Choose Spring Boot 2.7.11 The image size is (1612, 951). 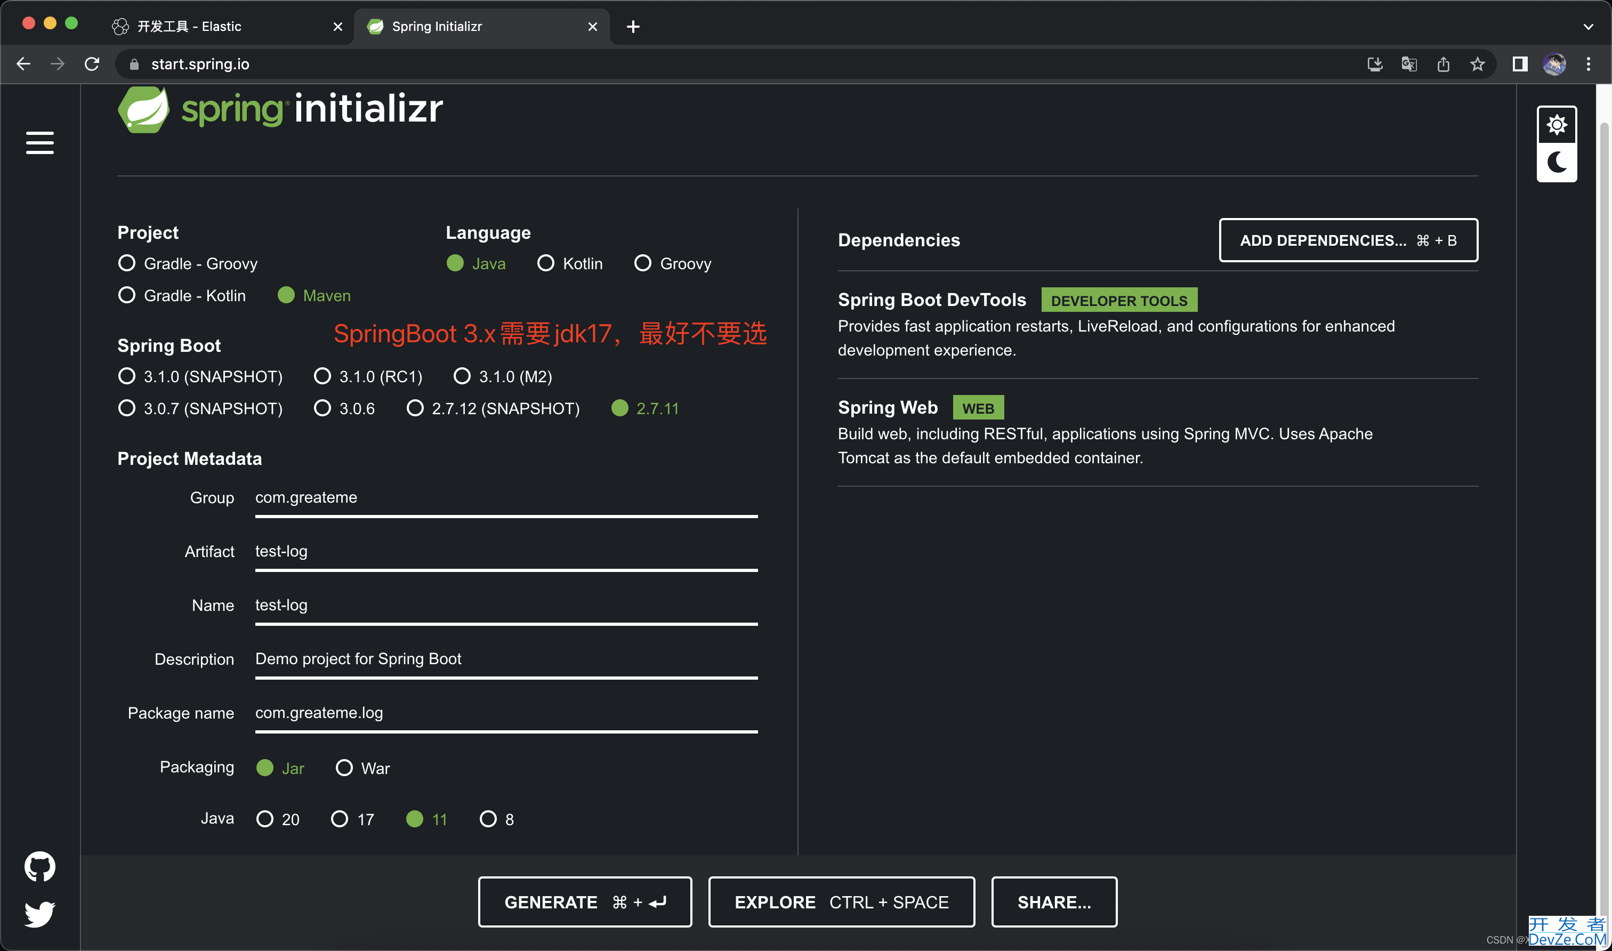[x=645, y=408]
